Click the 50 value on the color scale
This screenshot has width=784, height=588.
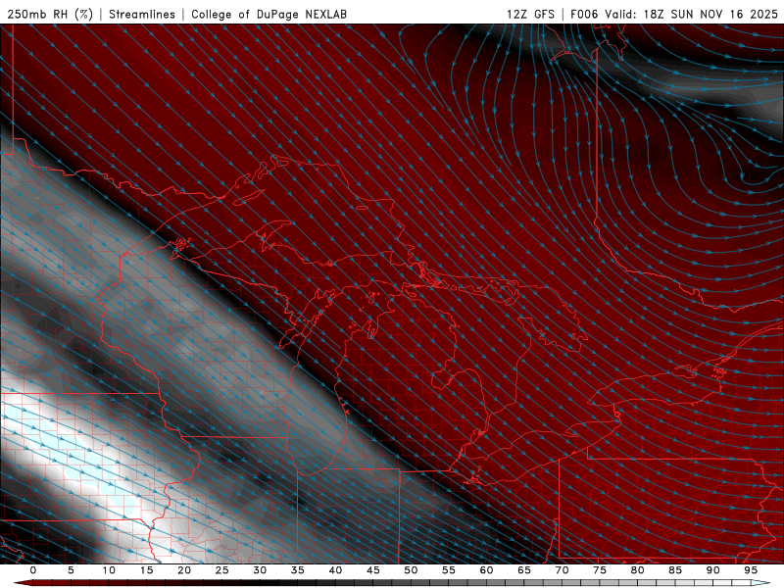tap(411, 570)
